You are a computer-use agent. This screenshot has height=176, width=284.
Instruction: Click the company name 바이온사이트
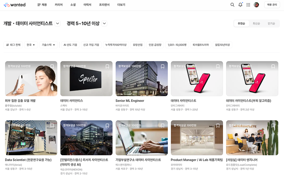122,106
